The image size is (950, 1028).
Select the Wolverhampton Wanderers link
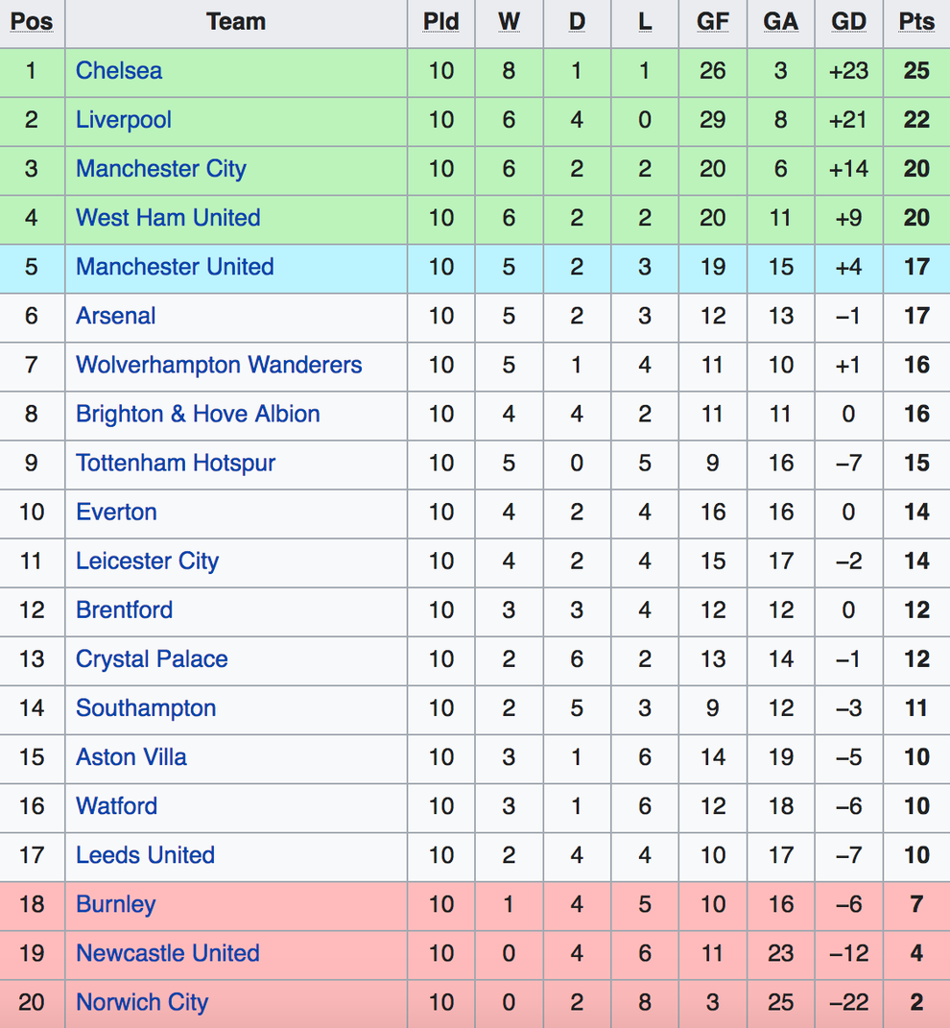pyautogui.click(x=219, y=365)
